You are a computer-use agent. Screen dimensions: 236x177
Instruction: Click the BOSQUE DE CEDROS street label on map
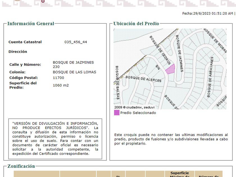click(160, 50)
